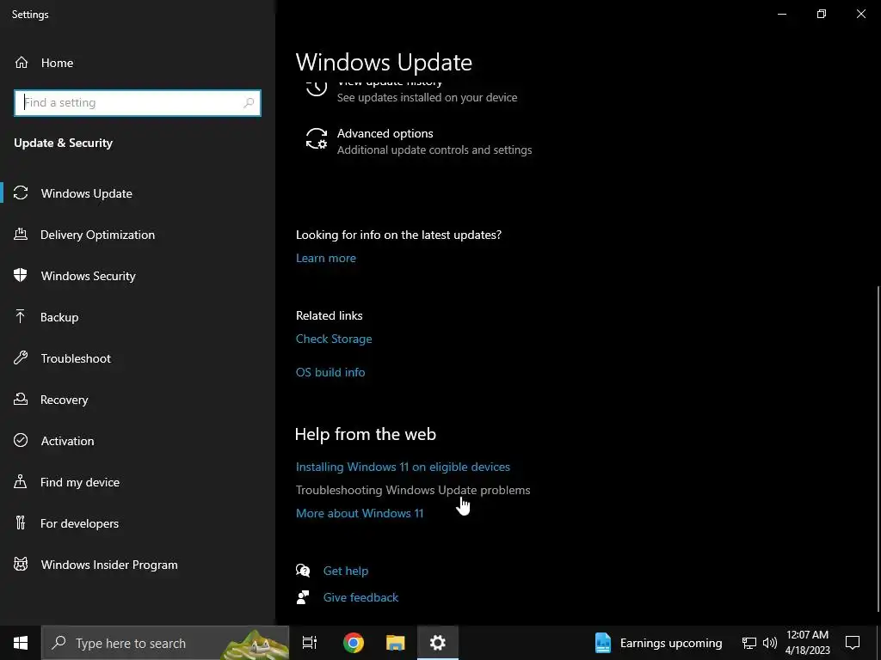The width and height of the screenshot is (881, 660).
Task: Click the Delivery Optimization icon
Action: click(21, 234)
